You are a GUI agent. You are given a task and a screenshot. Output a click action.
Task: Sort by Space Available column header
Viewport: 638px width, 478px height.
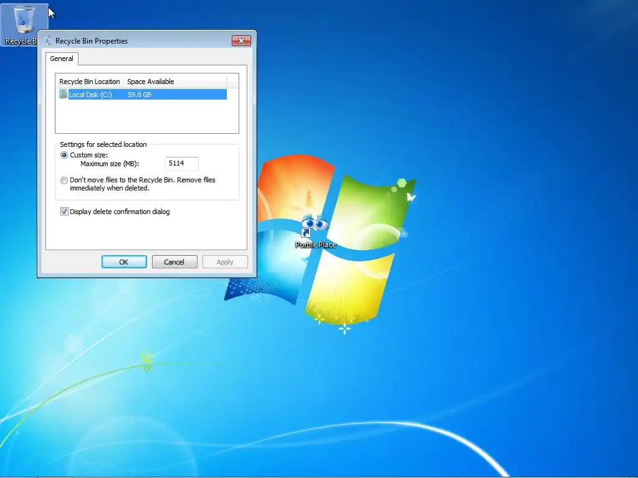click(175, 82)
